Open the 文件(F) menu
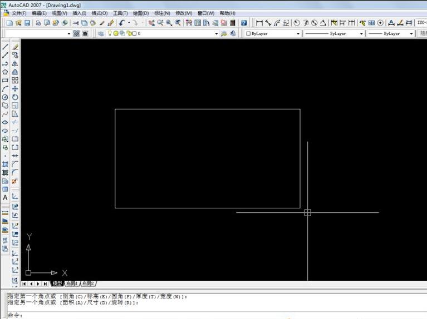 point(19,13)
